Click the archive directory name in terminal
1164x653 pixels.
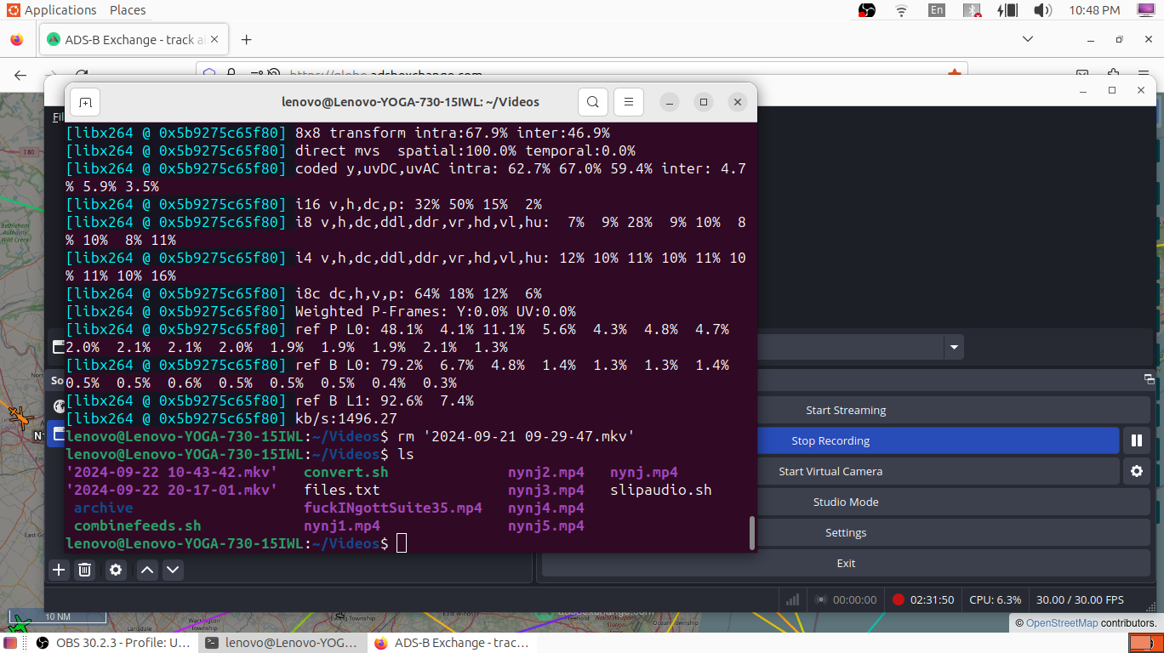point(104,508)
